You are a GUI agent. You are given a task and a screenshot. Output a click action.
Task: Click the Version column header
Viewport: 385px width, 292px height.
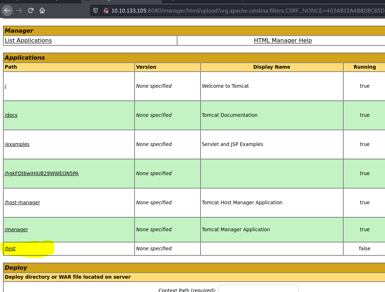(146, 67)
